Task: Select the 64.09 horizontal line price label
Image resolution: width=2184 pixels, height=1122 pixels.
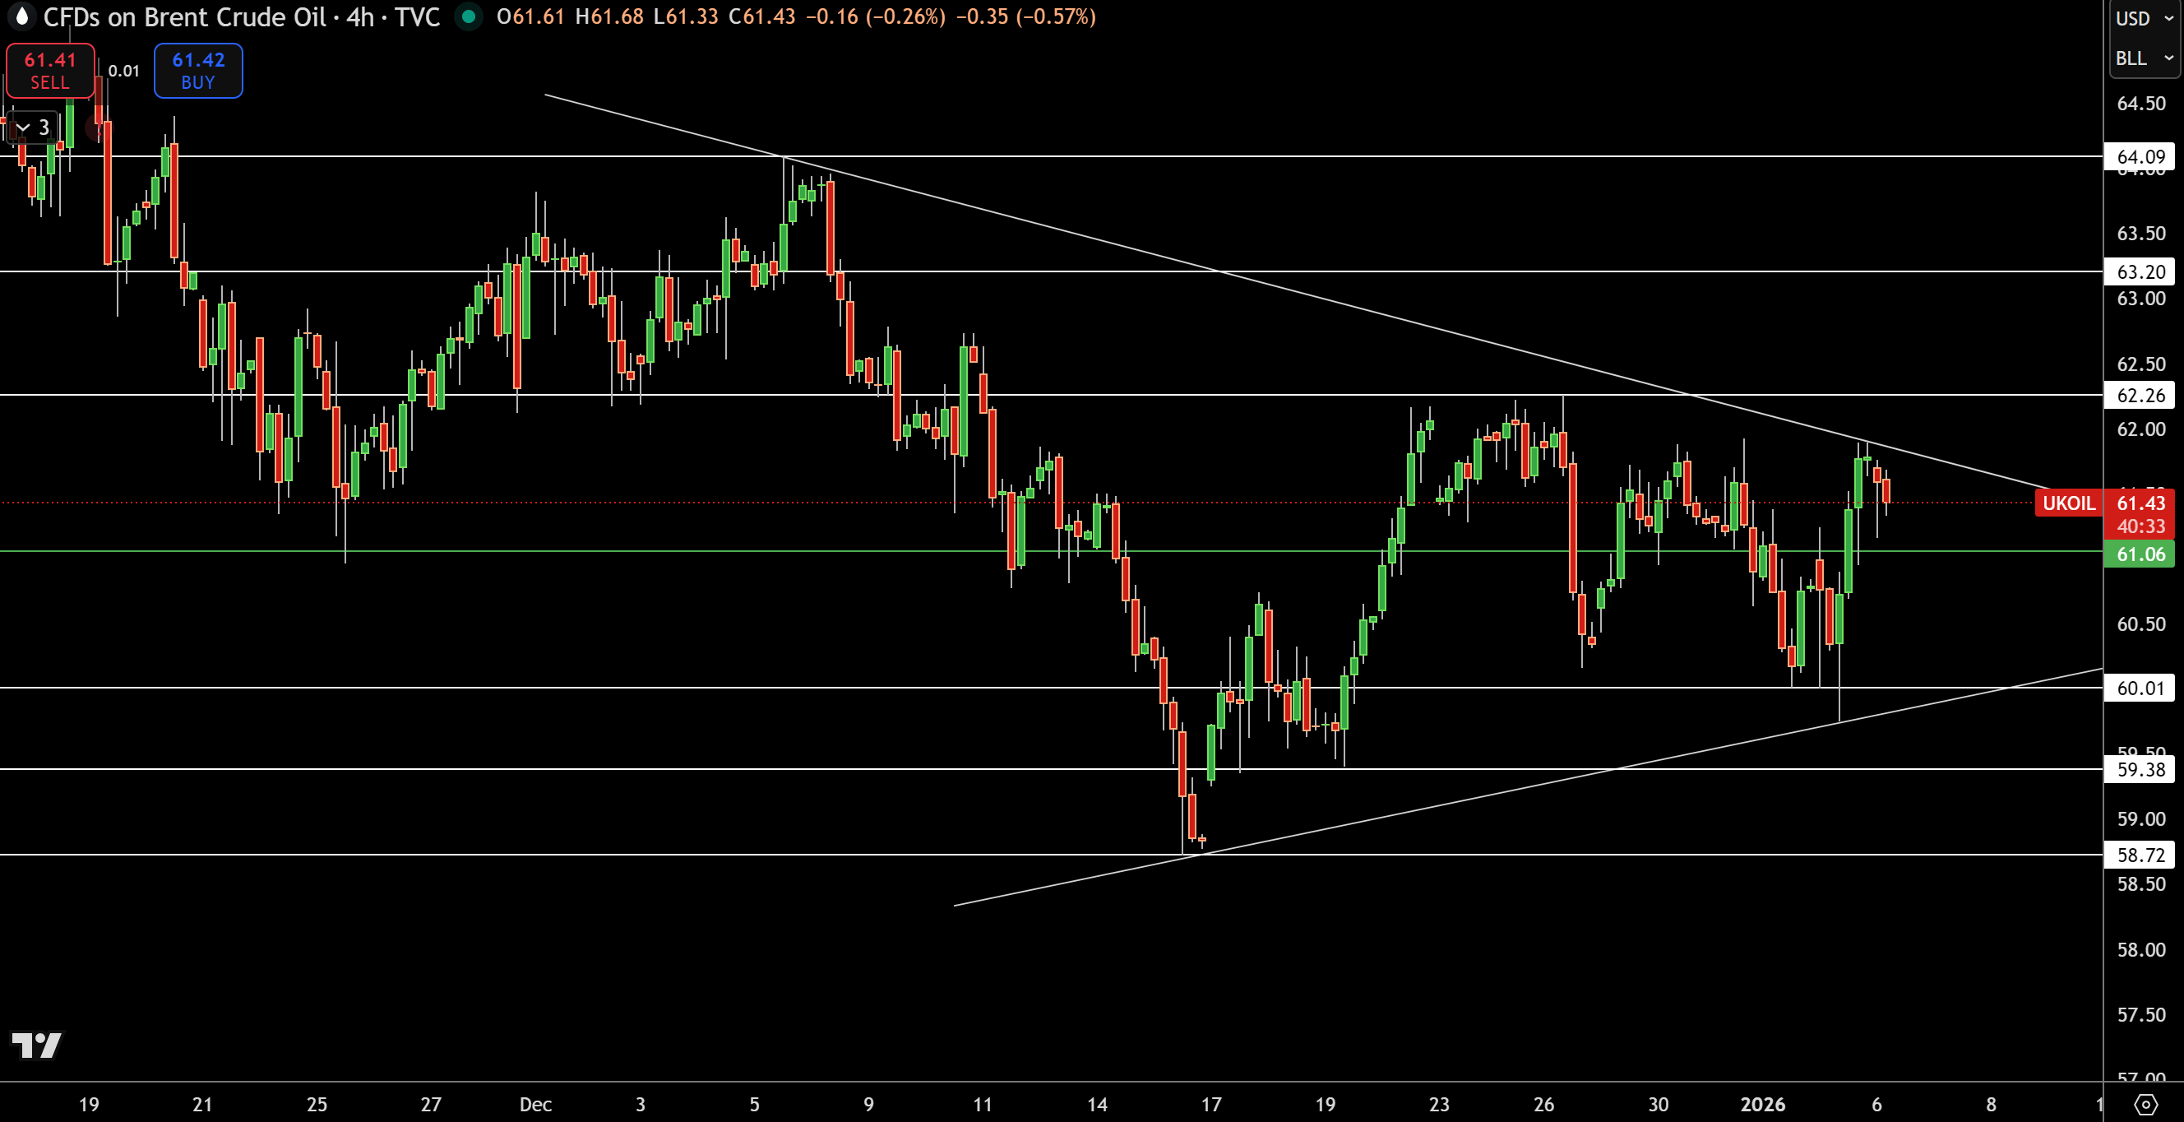Action: click(x=2140, y=157)
